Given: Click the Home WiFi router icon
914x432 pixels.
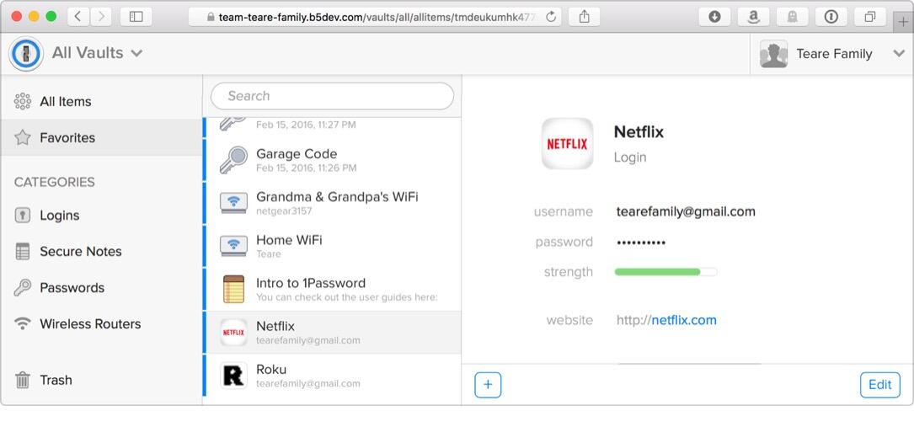Looking at the screenshot, I should [x=233, y=246].
